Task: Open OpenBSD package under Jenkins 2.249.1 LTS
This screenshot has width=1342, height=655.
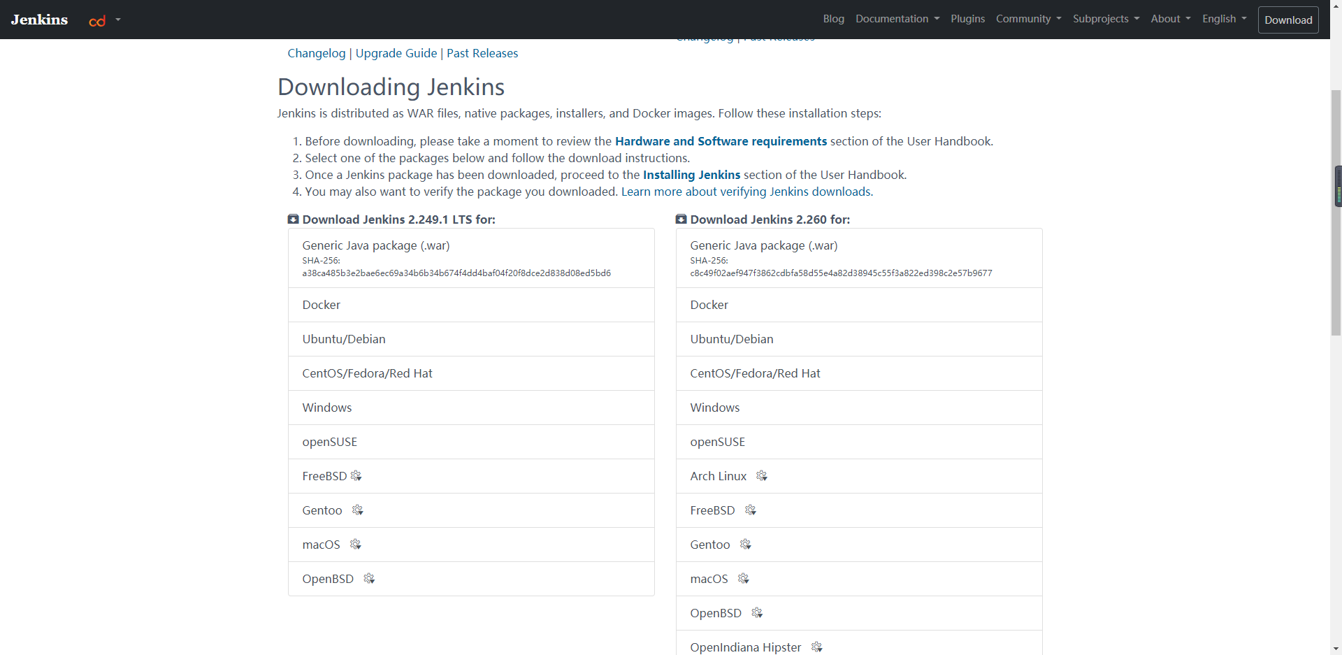Action: coord(471,579)
